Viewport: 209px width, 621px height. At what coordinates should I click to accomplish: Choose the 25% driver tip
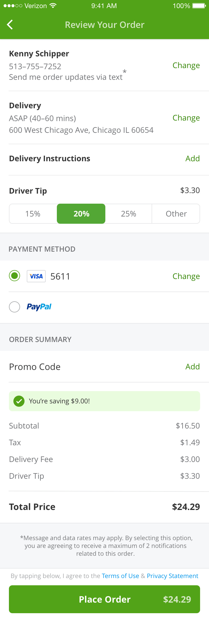pos(128,214)
